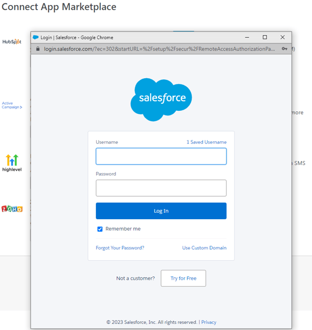Screen dimensions: 312x330
Task: Uncheck the Remember me checkbox
Action: [100, 229]
